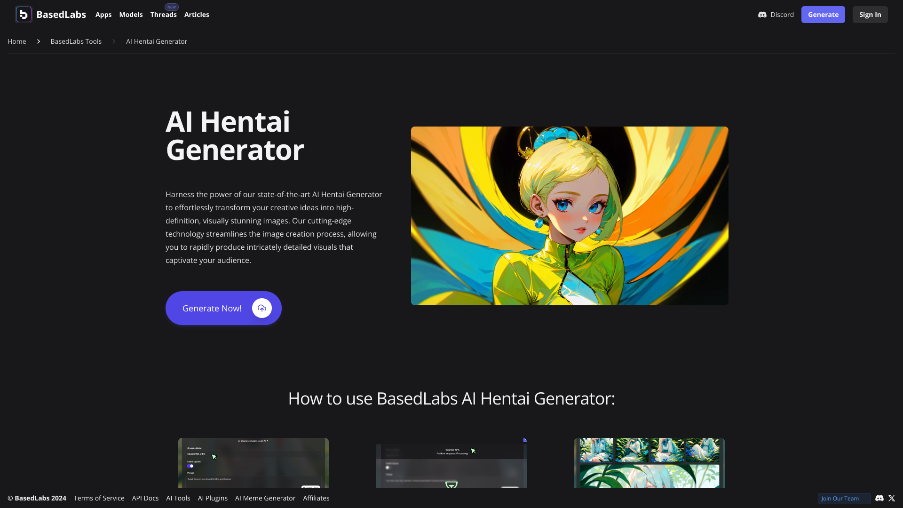The width and height of the screenshot is (903, 508).
Task: Go to Threads section
Action: [164, 15]
